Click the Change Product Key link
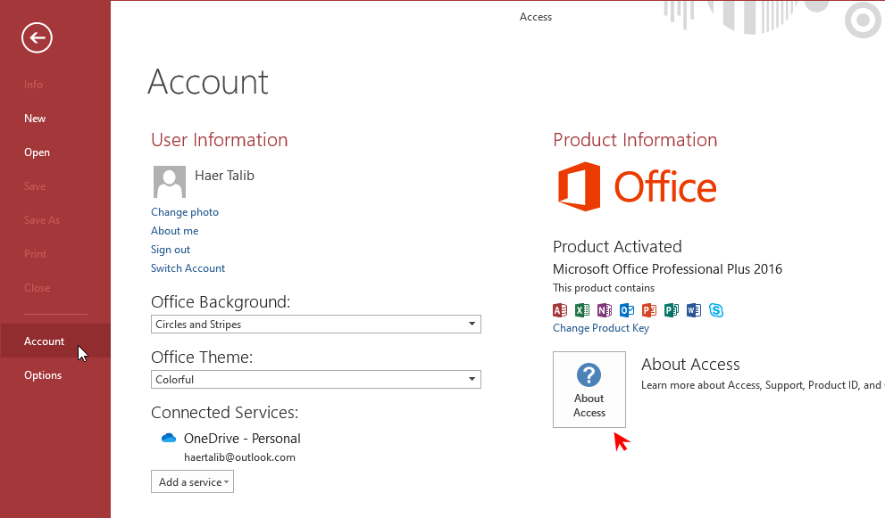Image resolution: width=885 pixels, height=518 pixels. click(601, 328)
